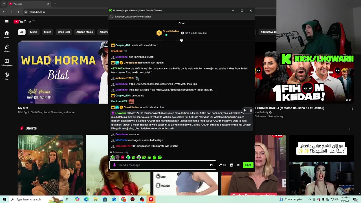Open Microsoft Store from the taskbar
This screenshot has width=361, height=203.
coord(105,199)
